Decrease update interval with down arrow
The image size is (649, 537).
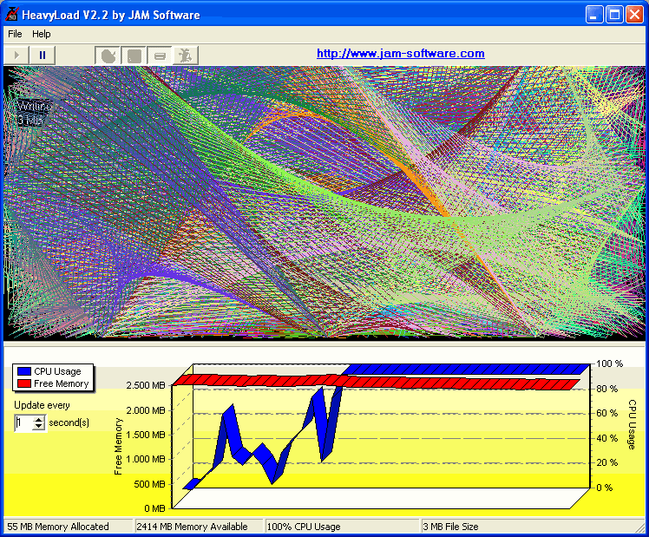(x=38, y=427)
